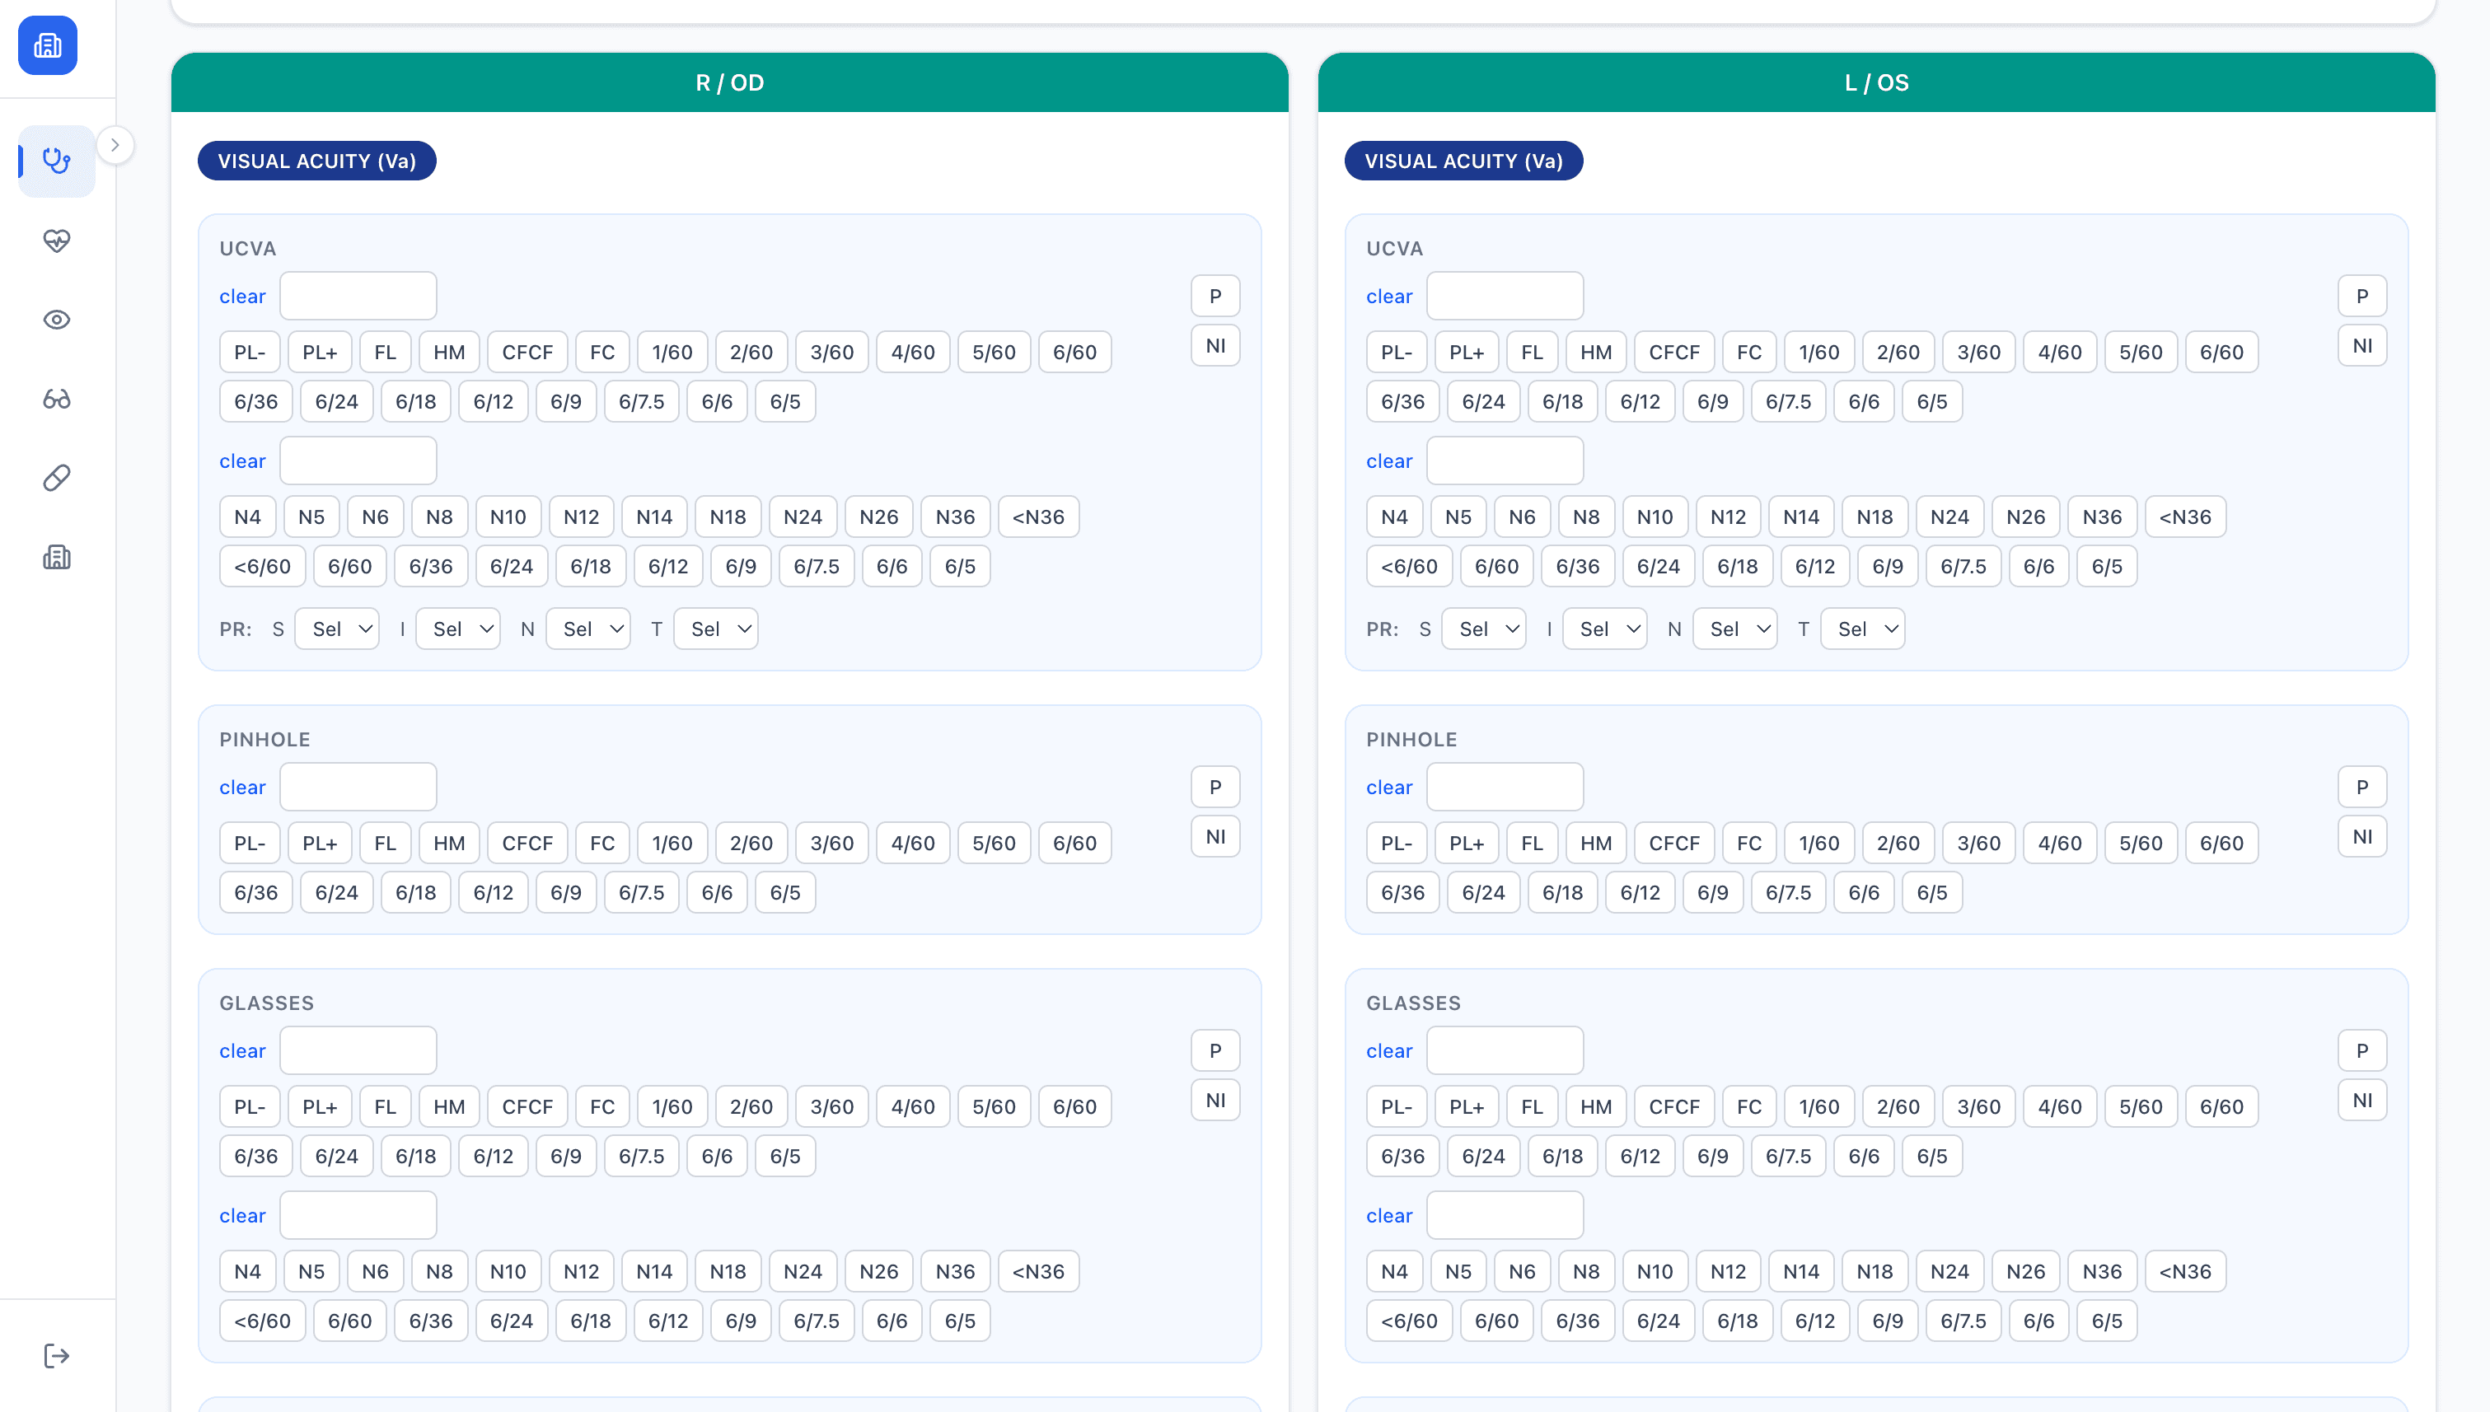Expand the sidebar with chevron arrow
Viewport: 2490px width, 1412px height.
[x=115, y=146]
